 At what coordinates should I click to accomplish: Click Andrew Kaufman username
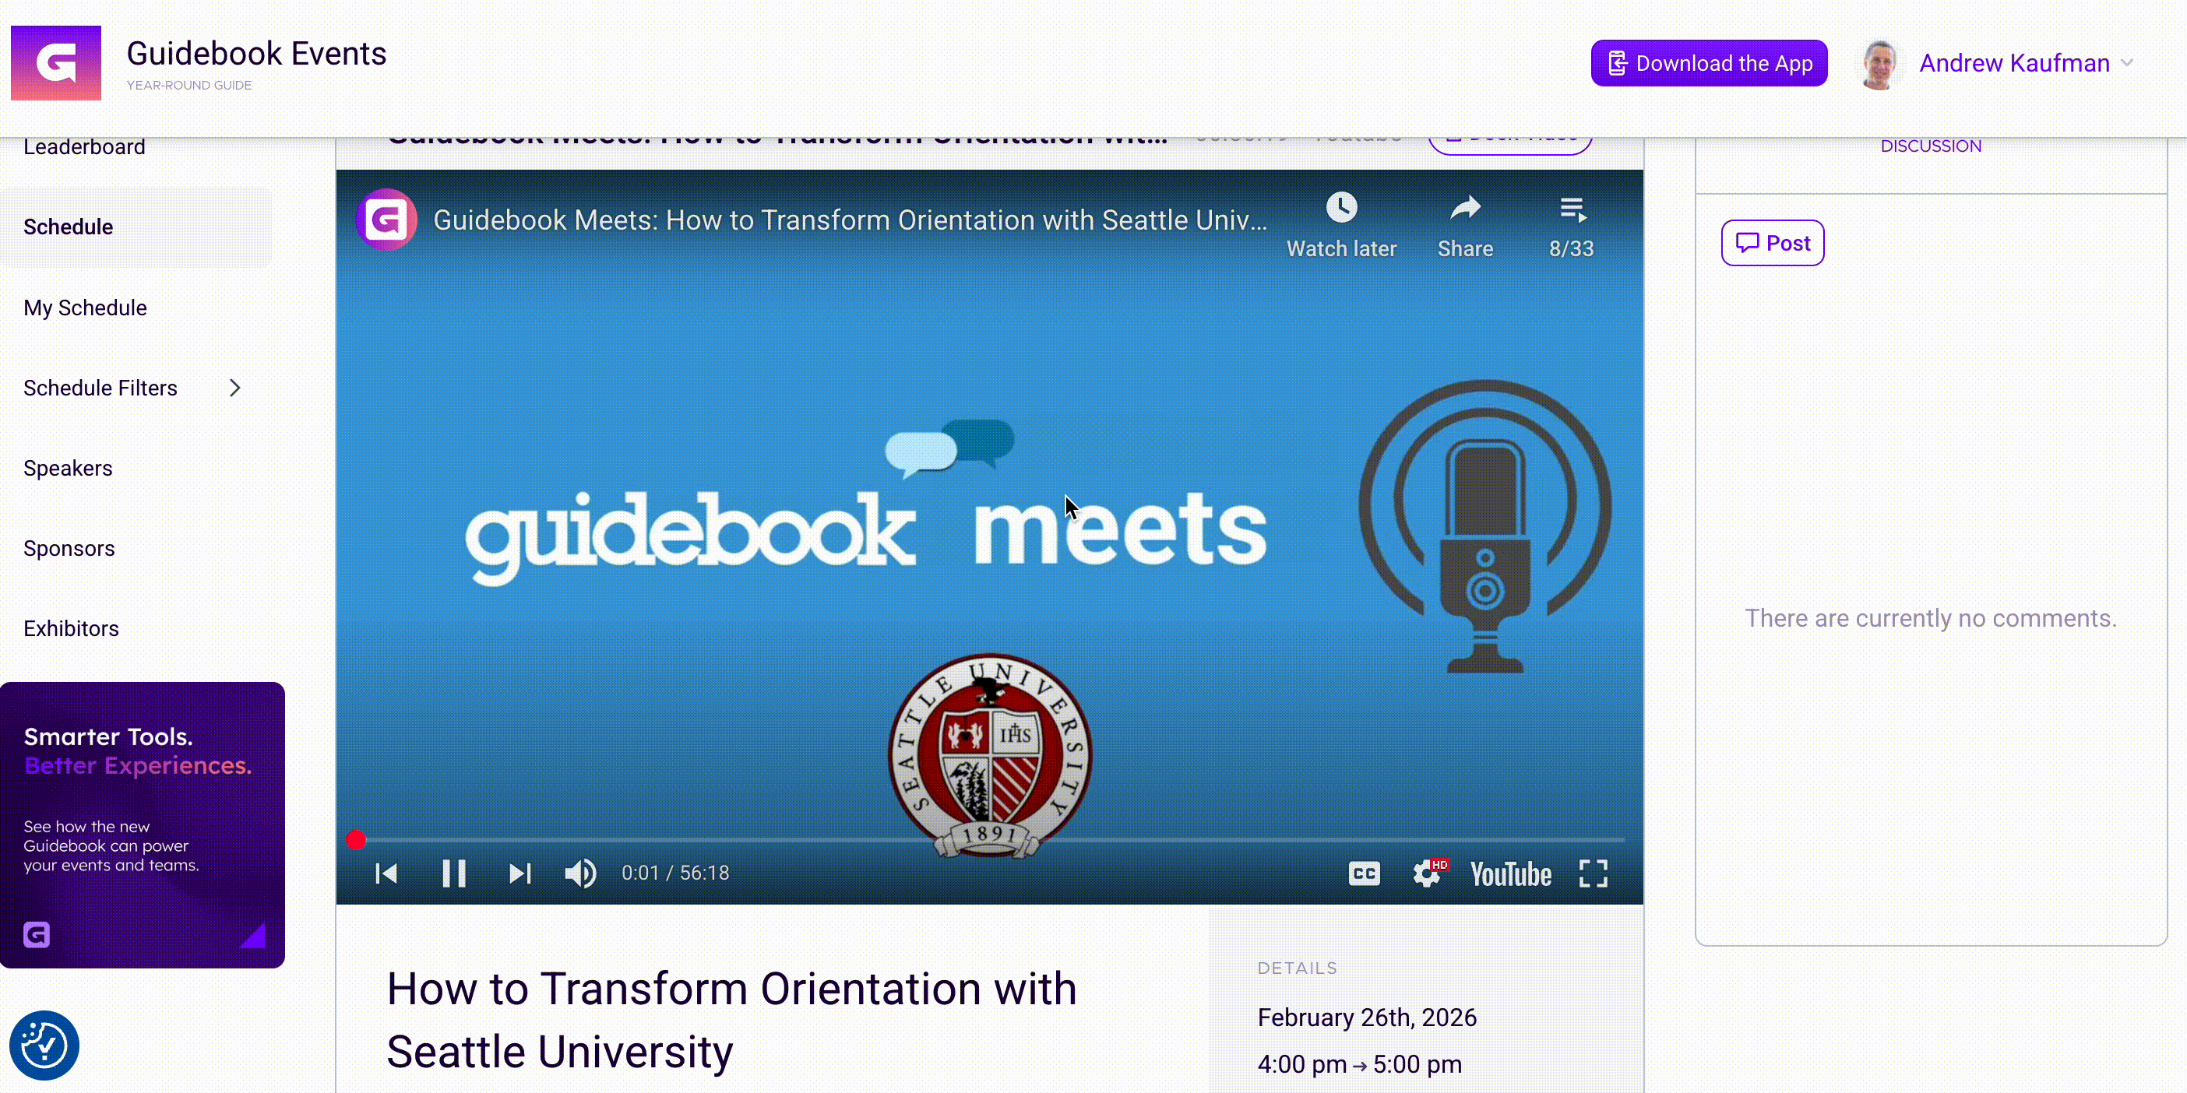[2015, 63]
